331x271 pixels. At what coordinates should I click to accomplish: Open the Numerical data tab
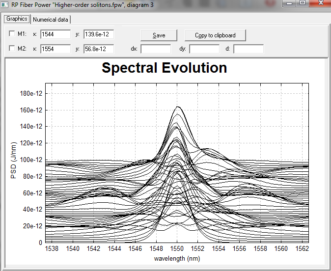click(x=51, y=20)
